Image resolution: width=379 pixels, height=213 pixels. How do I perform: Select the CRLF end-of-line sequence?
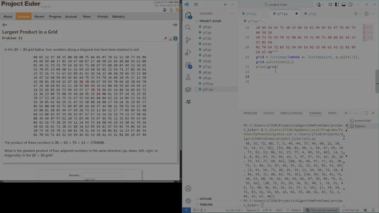[x=279, y=210]
